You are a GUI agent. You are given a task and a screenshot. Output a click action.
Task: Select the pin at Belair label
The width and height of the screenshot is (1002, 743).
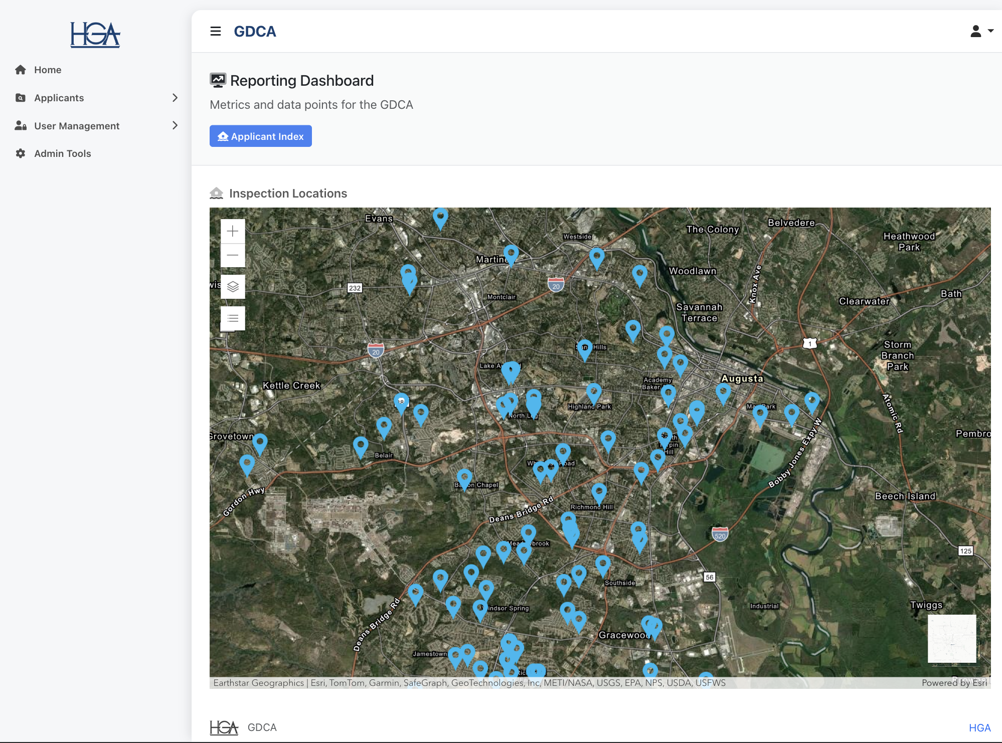361,448
